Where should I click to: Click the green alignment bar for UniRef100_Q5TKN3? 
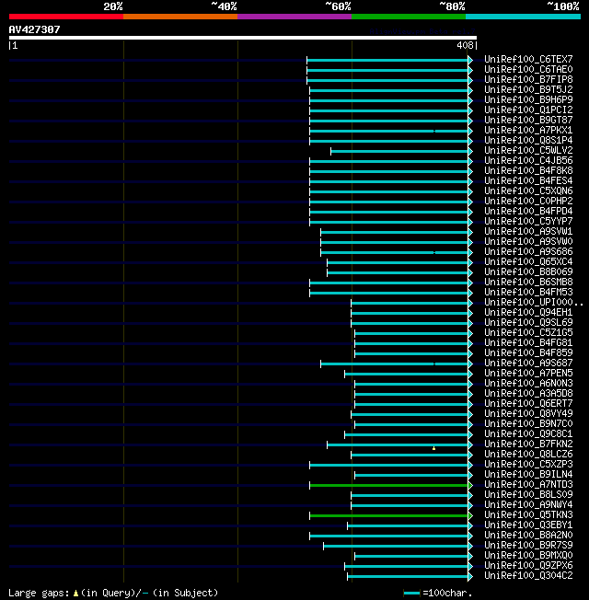click(x=388, y=516)
